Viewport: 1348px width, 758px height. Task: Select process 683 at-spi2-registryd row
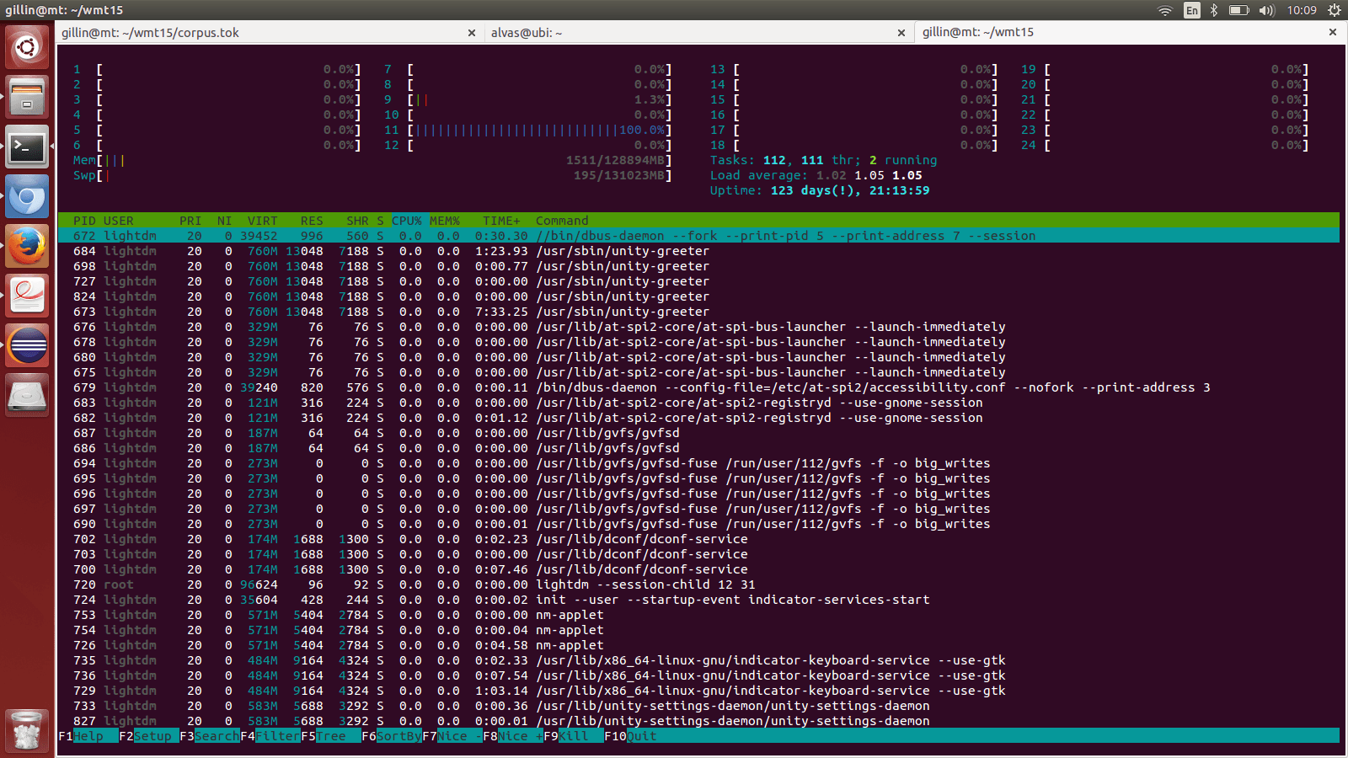(x=698, y=403)
